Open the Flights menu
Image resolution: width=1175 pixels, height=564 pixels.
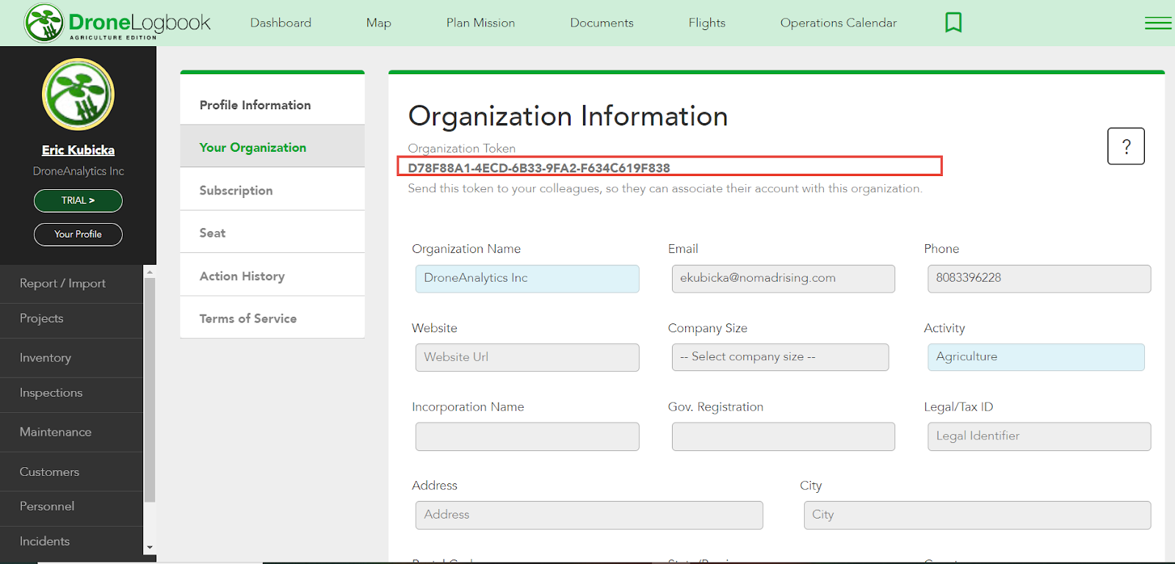706,23
